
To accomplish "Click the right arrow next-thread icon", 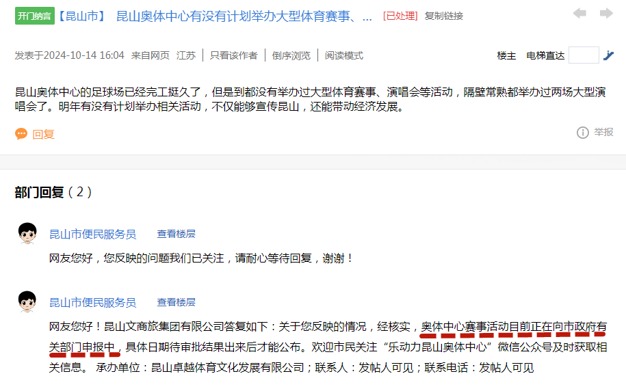I will point(605,14).
